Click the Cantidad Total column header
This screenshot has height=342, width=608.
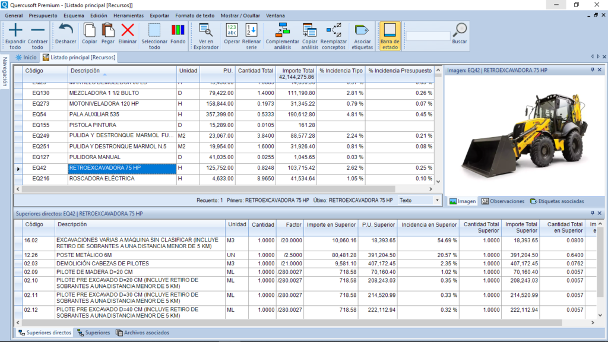click(x=255, y=74)
